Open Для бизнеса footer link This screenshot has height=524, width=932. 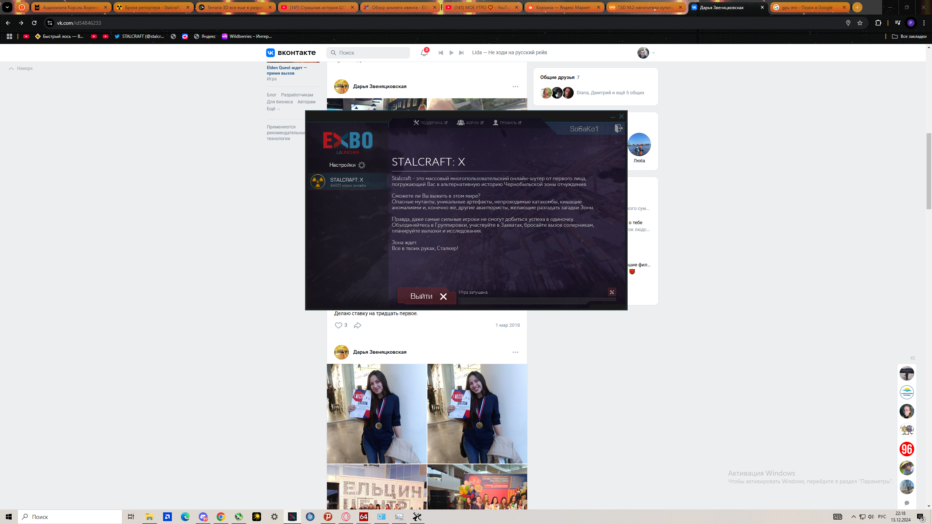[280, 102]
